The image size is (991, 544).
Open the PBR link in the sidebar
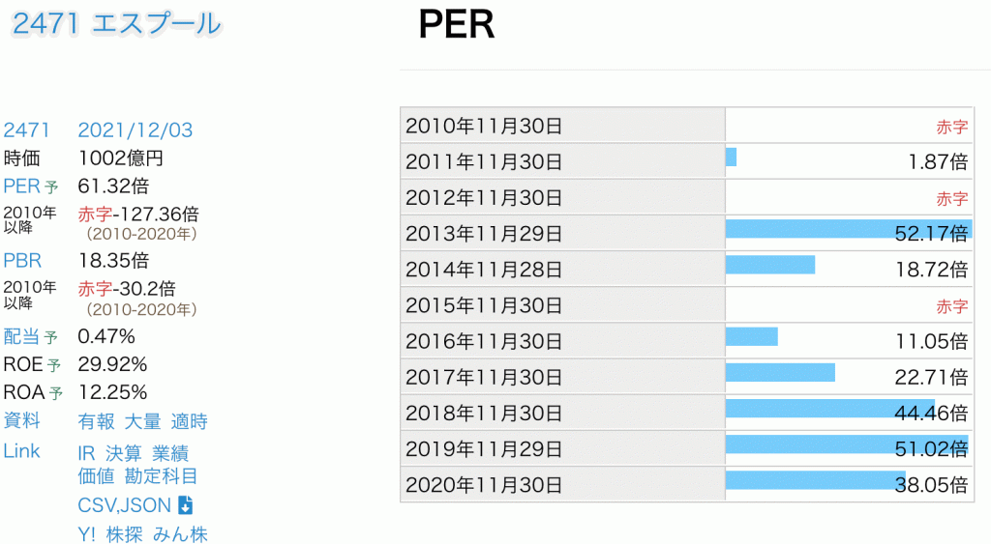pyautogui.click(x=22, y=261)
